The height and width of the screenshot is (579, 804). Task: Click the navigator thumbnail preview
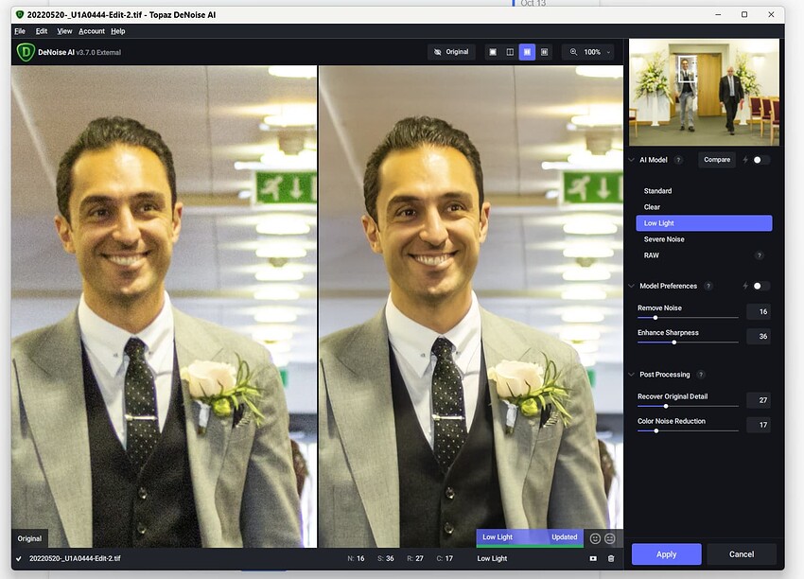pos(704,93)
